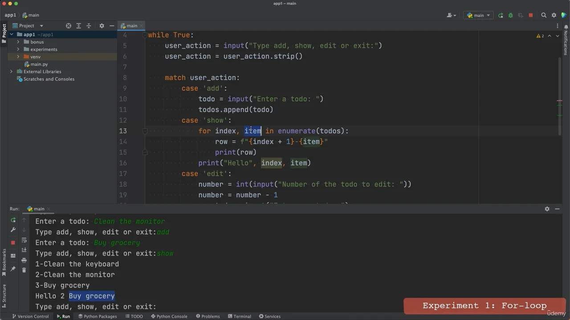
Task: Expand all folders in Project panel
Action: coord(78,26)
